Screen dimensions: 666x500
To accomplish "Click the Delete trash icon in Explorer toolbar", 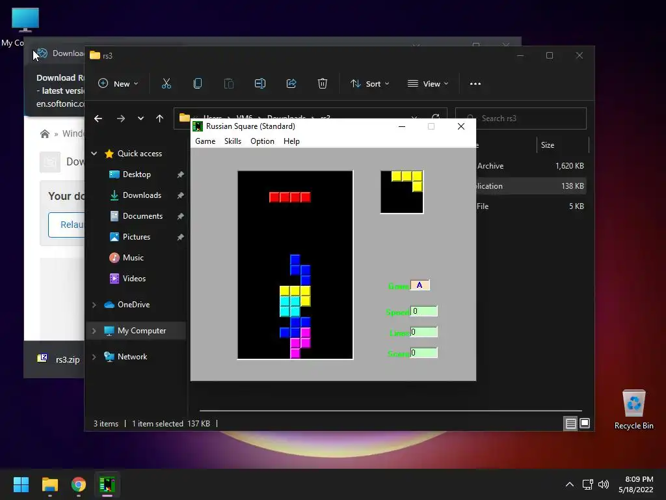I will tap(323, 84).
